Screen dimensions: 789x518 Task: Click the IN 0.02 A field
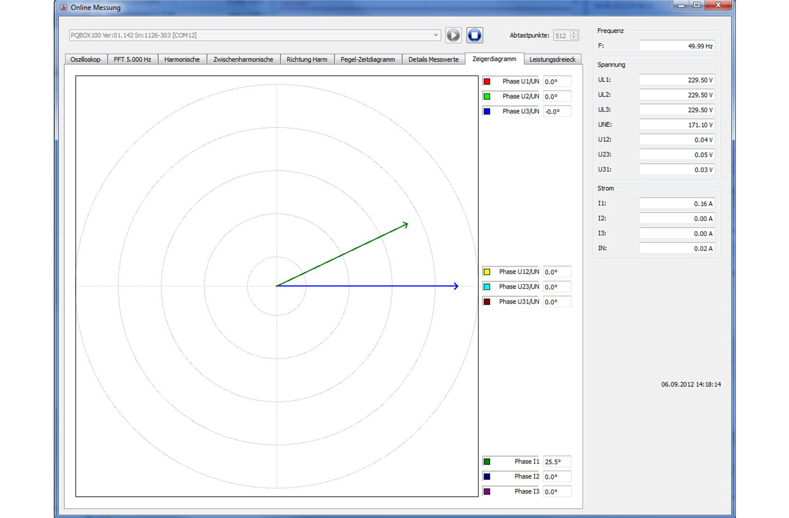[x=677, y=248]
